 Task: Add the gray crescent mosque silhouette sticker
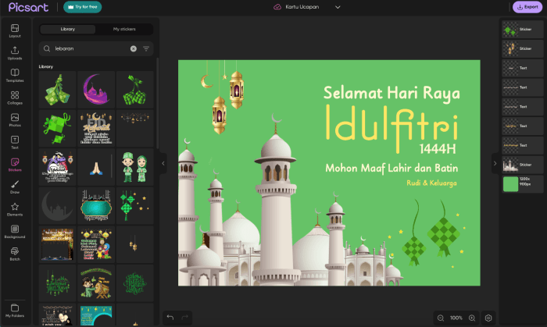57,206
